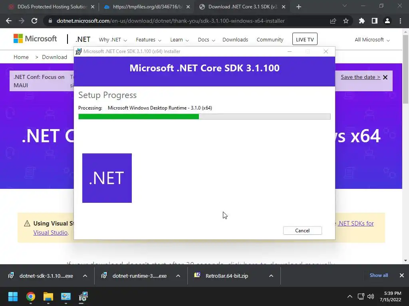Share this page icon in address bar
Viewport: 409px width, 306px height.
point(333,21)
